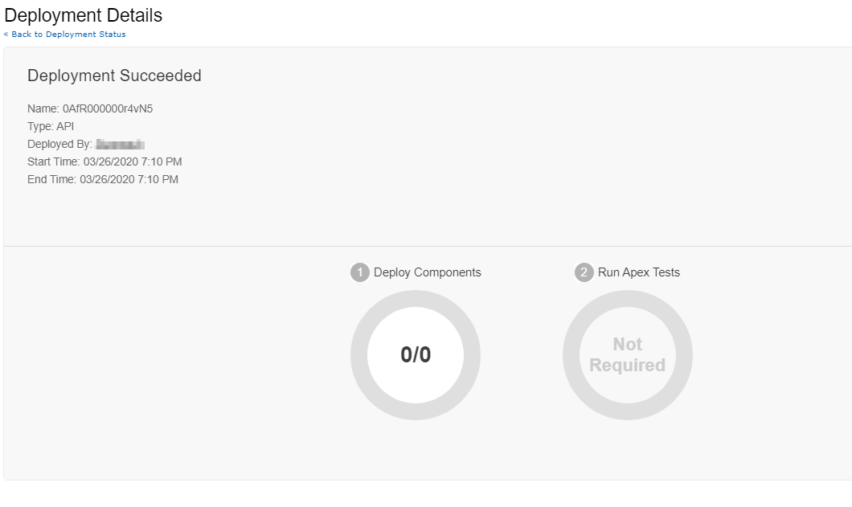This screenshot has width=852, height=507.
Task: Select the Run Apex Tests step label
Action: click(637, 272)
